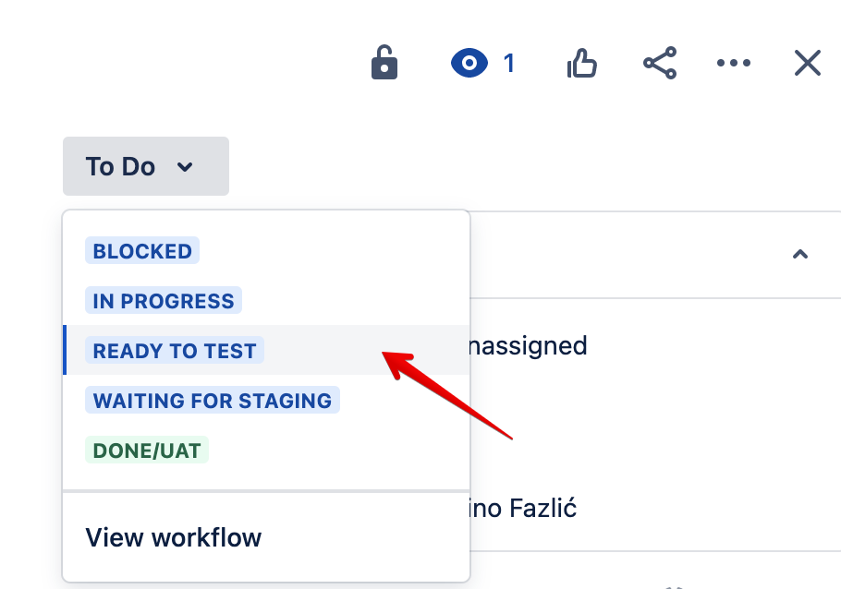Toggle watching this issue via eye icon
841x589 pixels.
coord(469,64)
